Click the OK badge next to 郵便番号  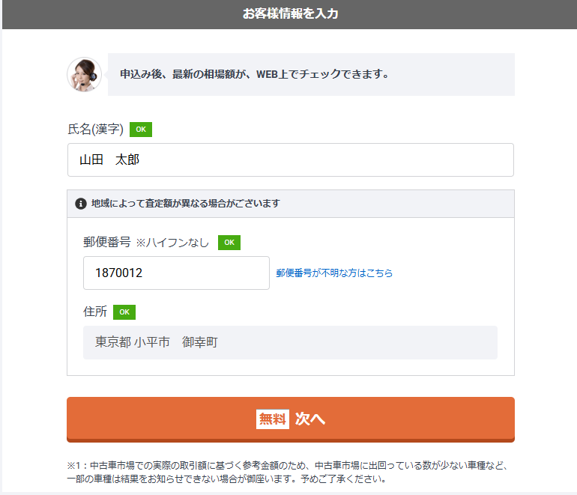229,243
